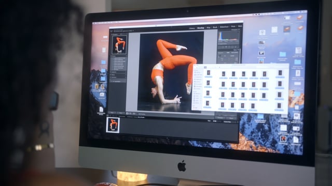Select the Develop module tab

[201, 28]
